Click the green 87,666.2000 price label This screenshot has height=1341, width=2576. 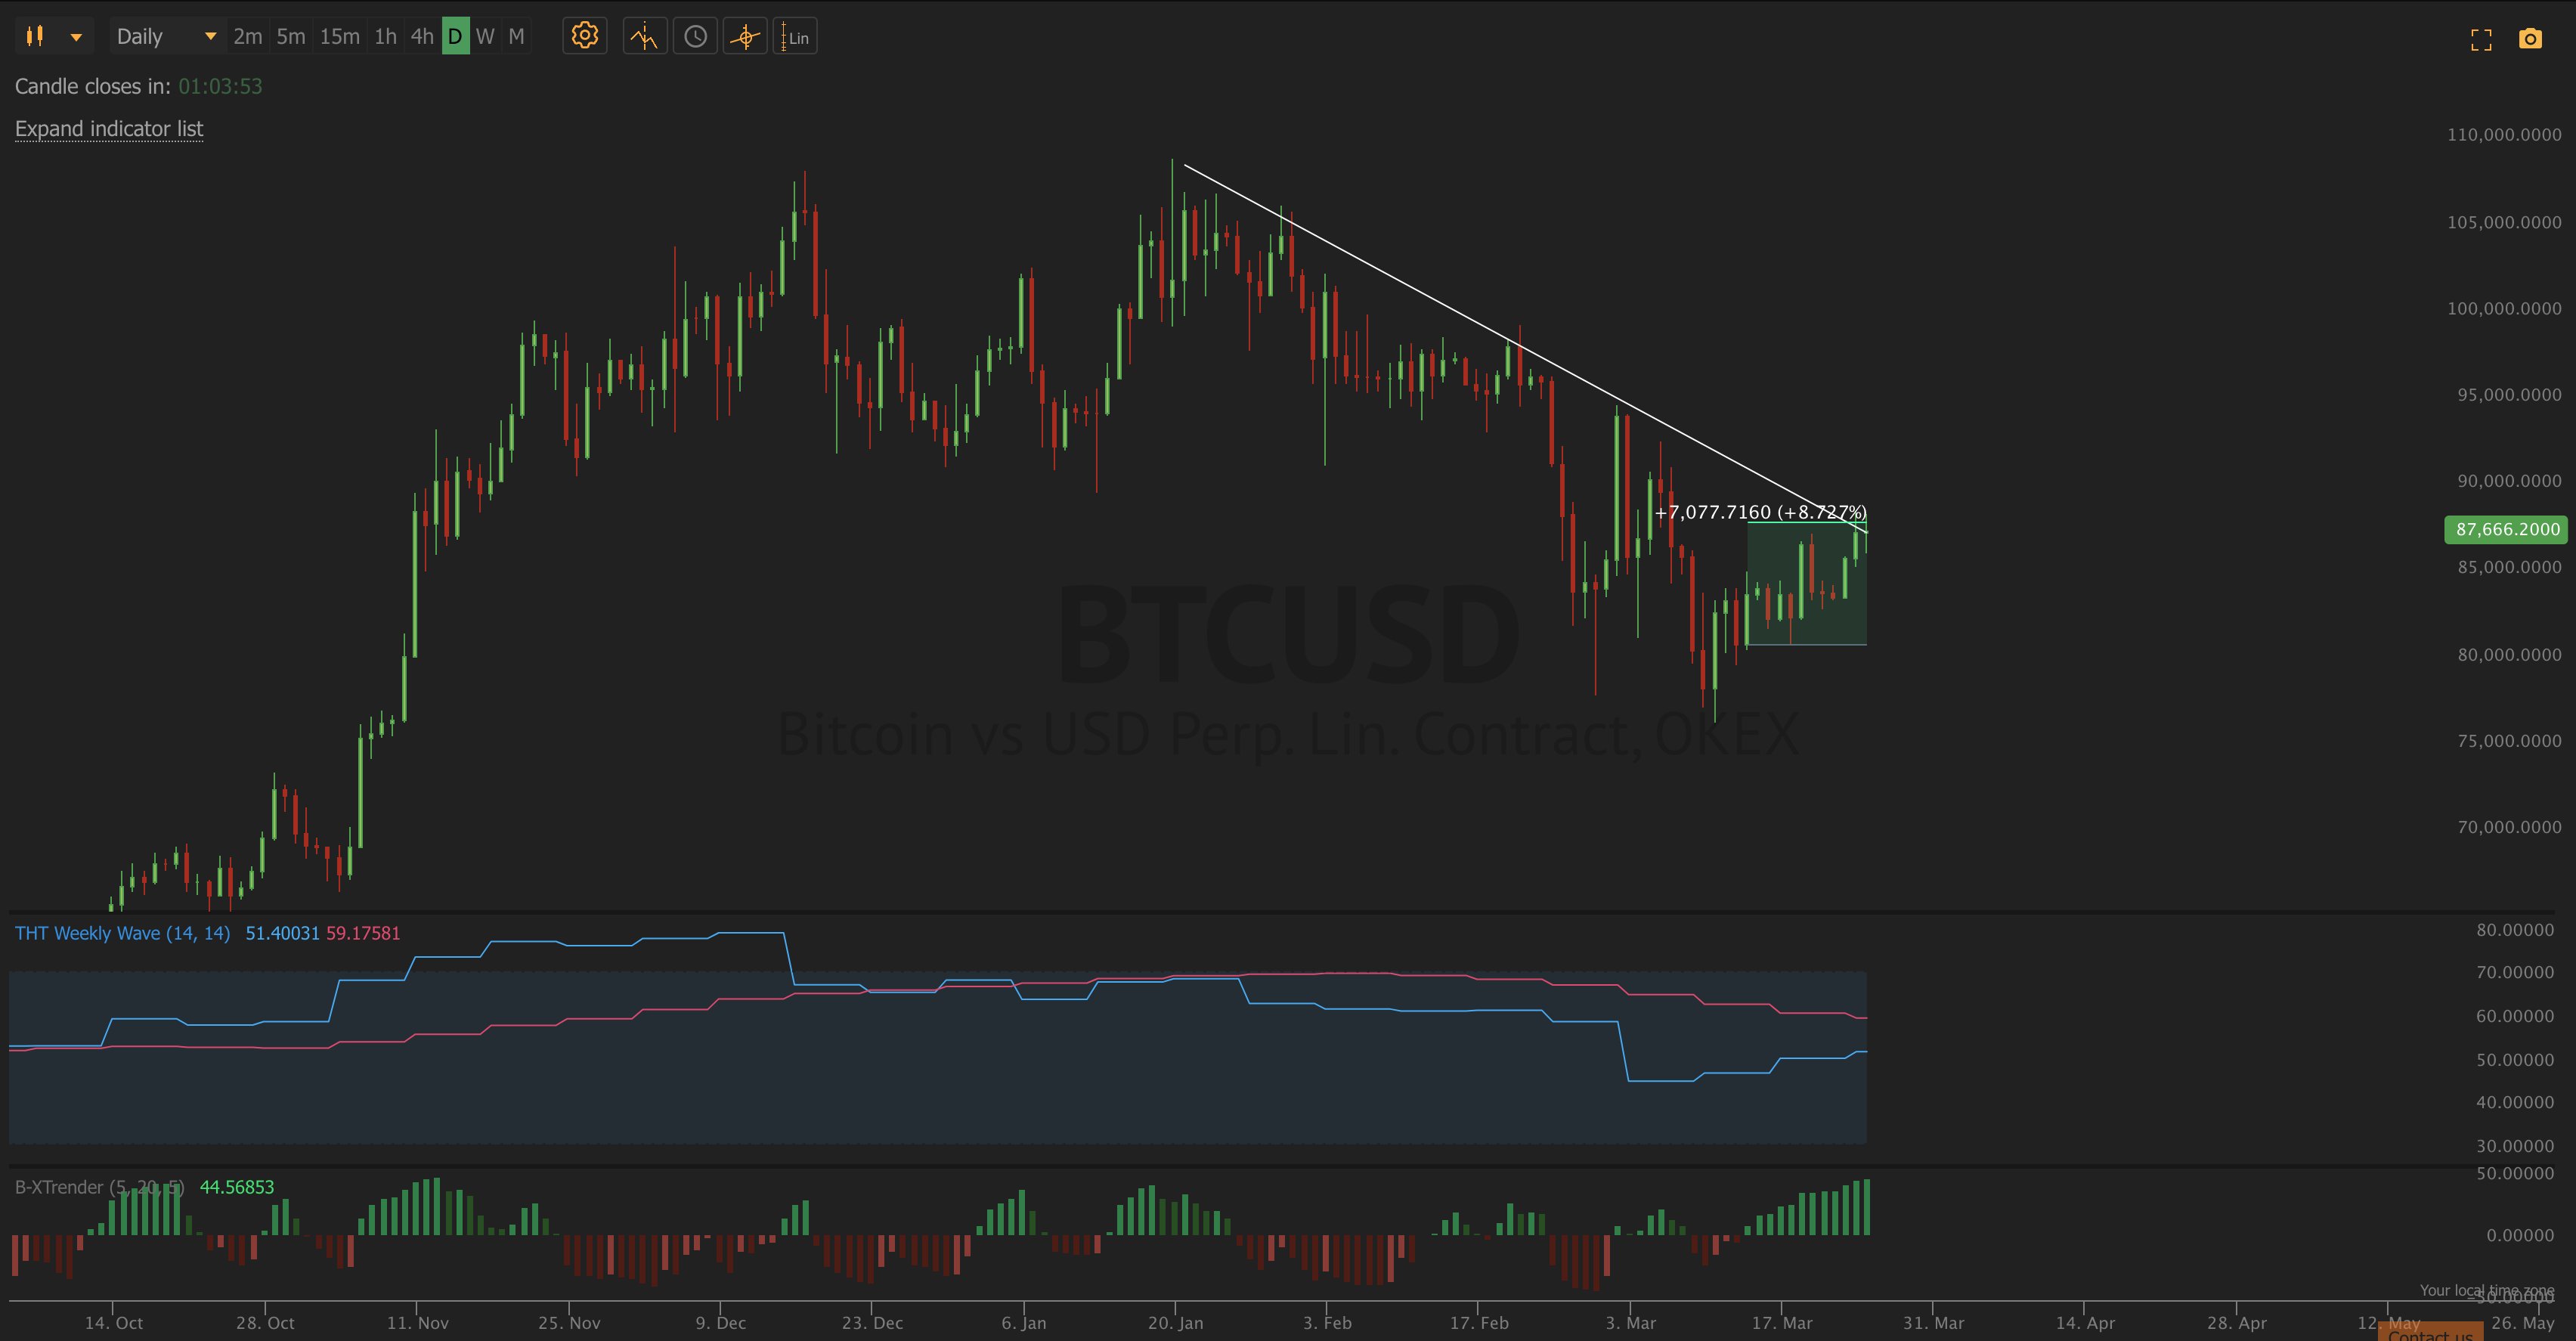(x=2506, y=529)
